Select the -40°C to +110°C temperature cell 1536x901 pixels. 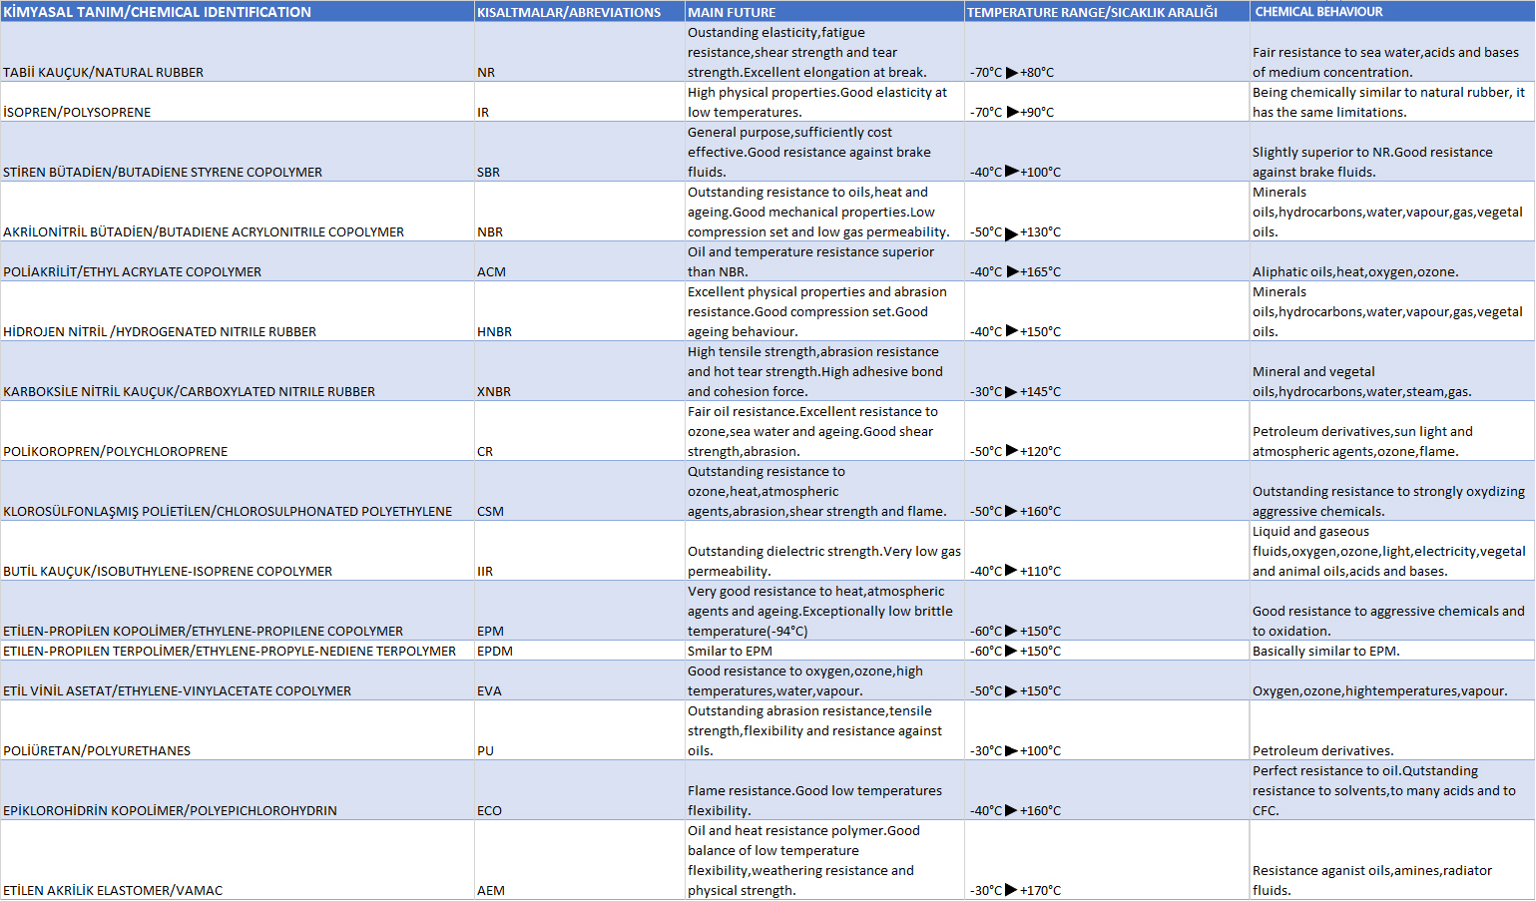pos(1107,551)
